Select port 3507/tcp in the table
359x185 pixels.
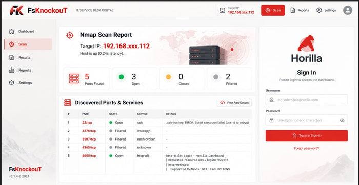(89, 139)
